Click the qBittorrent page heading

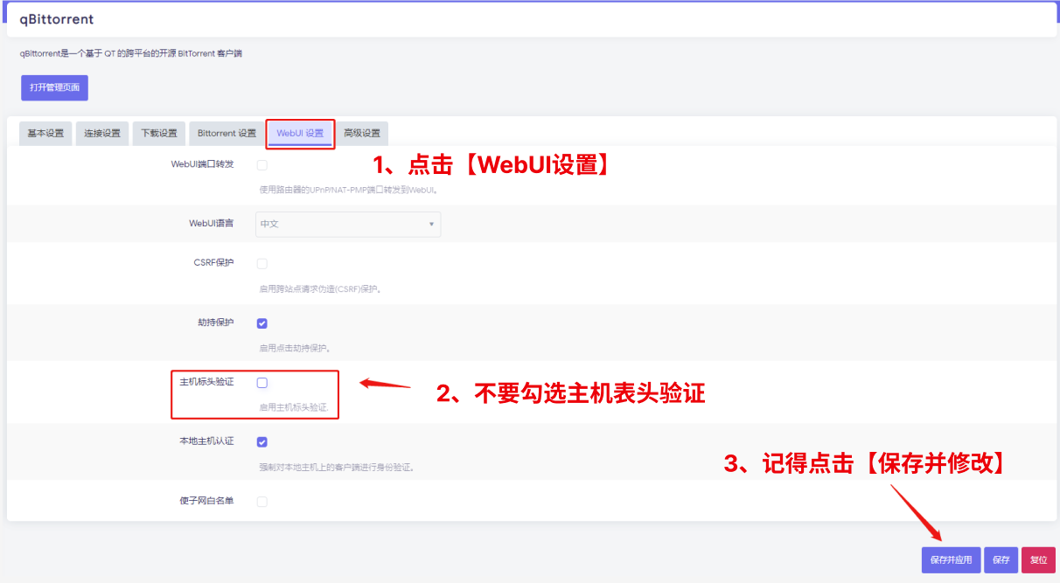pos(57,19)
